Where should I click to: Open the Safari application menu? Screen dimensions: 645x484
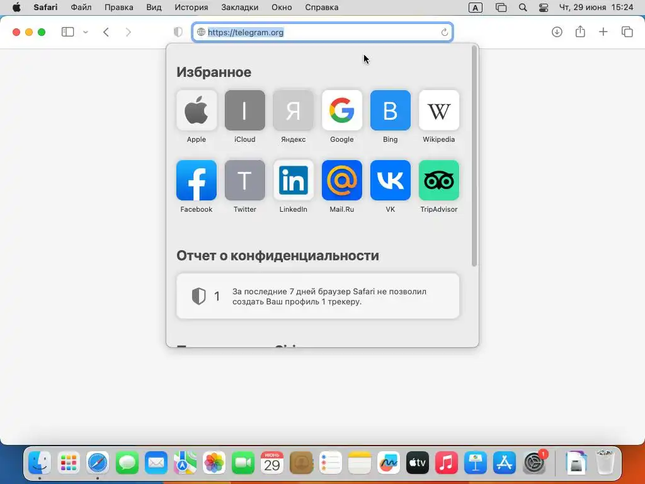(x=45, y=8)
